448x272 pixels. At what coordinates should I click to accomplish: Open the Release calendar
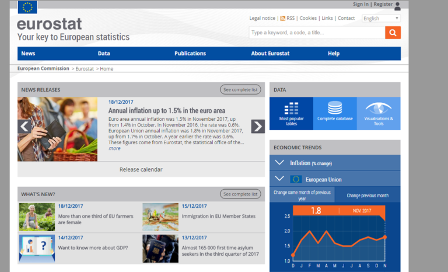(141, 169)
